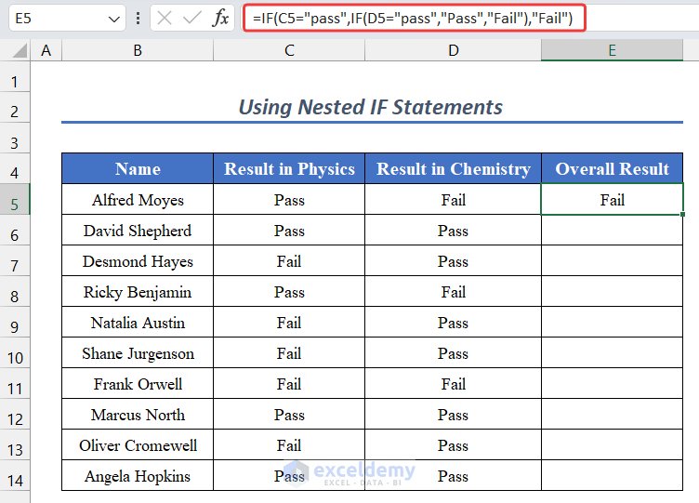
Task: Click Ricky Benjamin's Chemistry result 'Fail'
Action: pos(453,292)
